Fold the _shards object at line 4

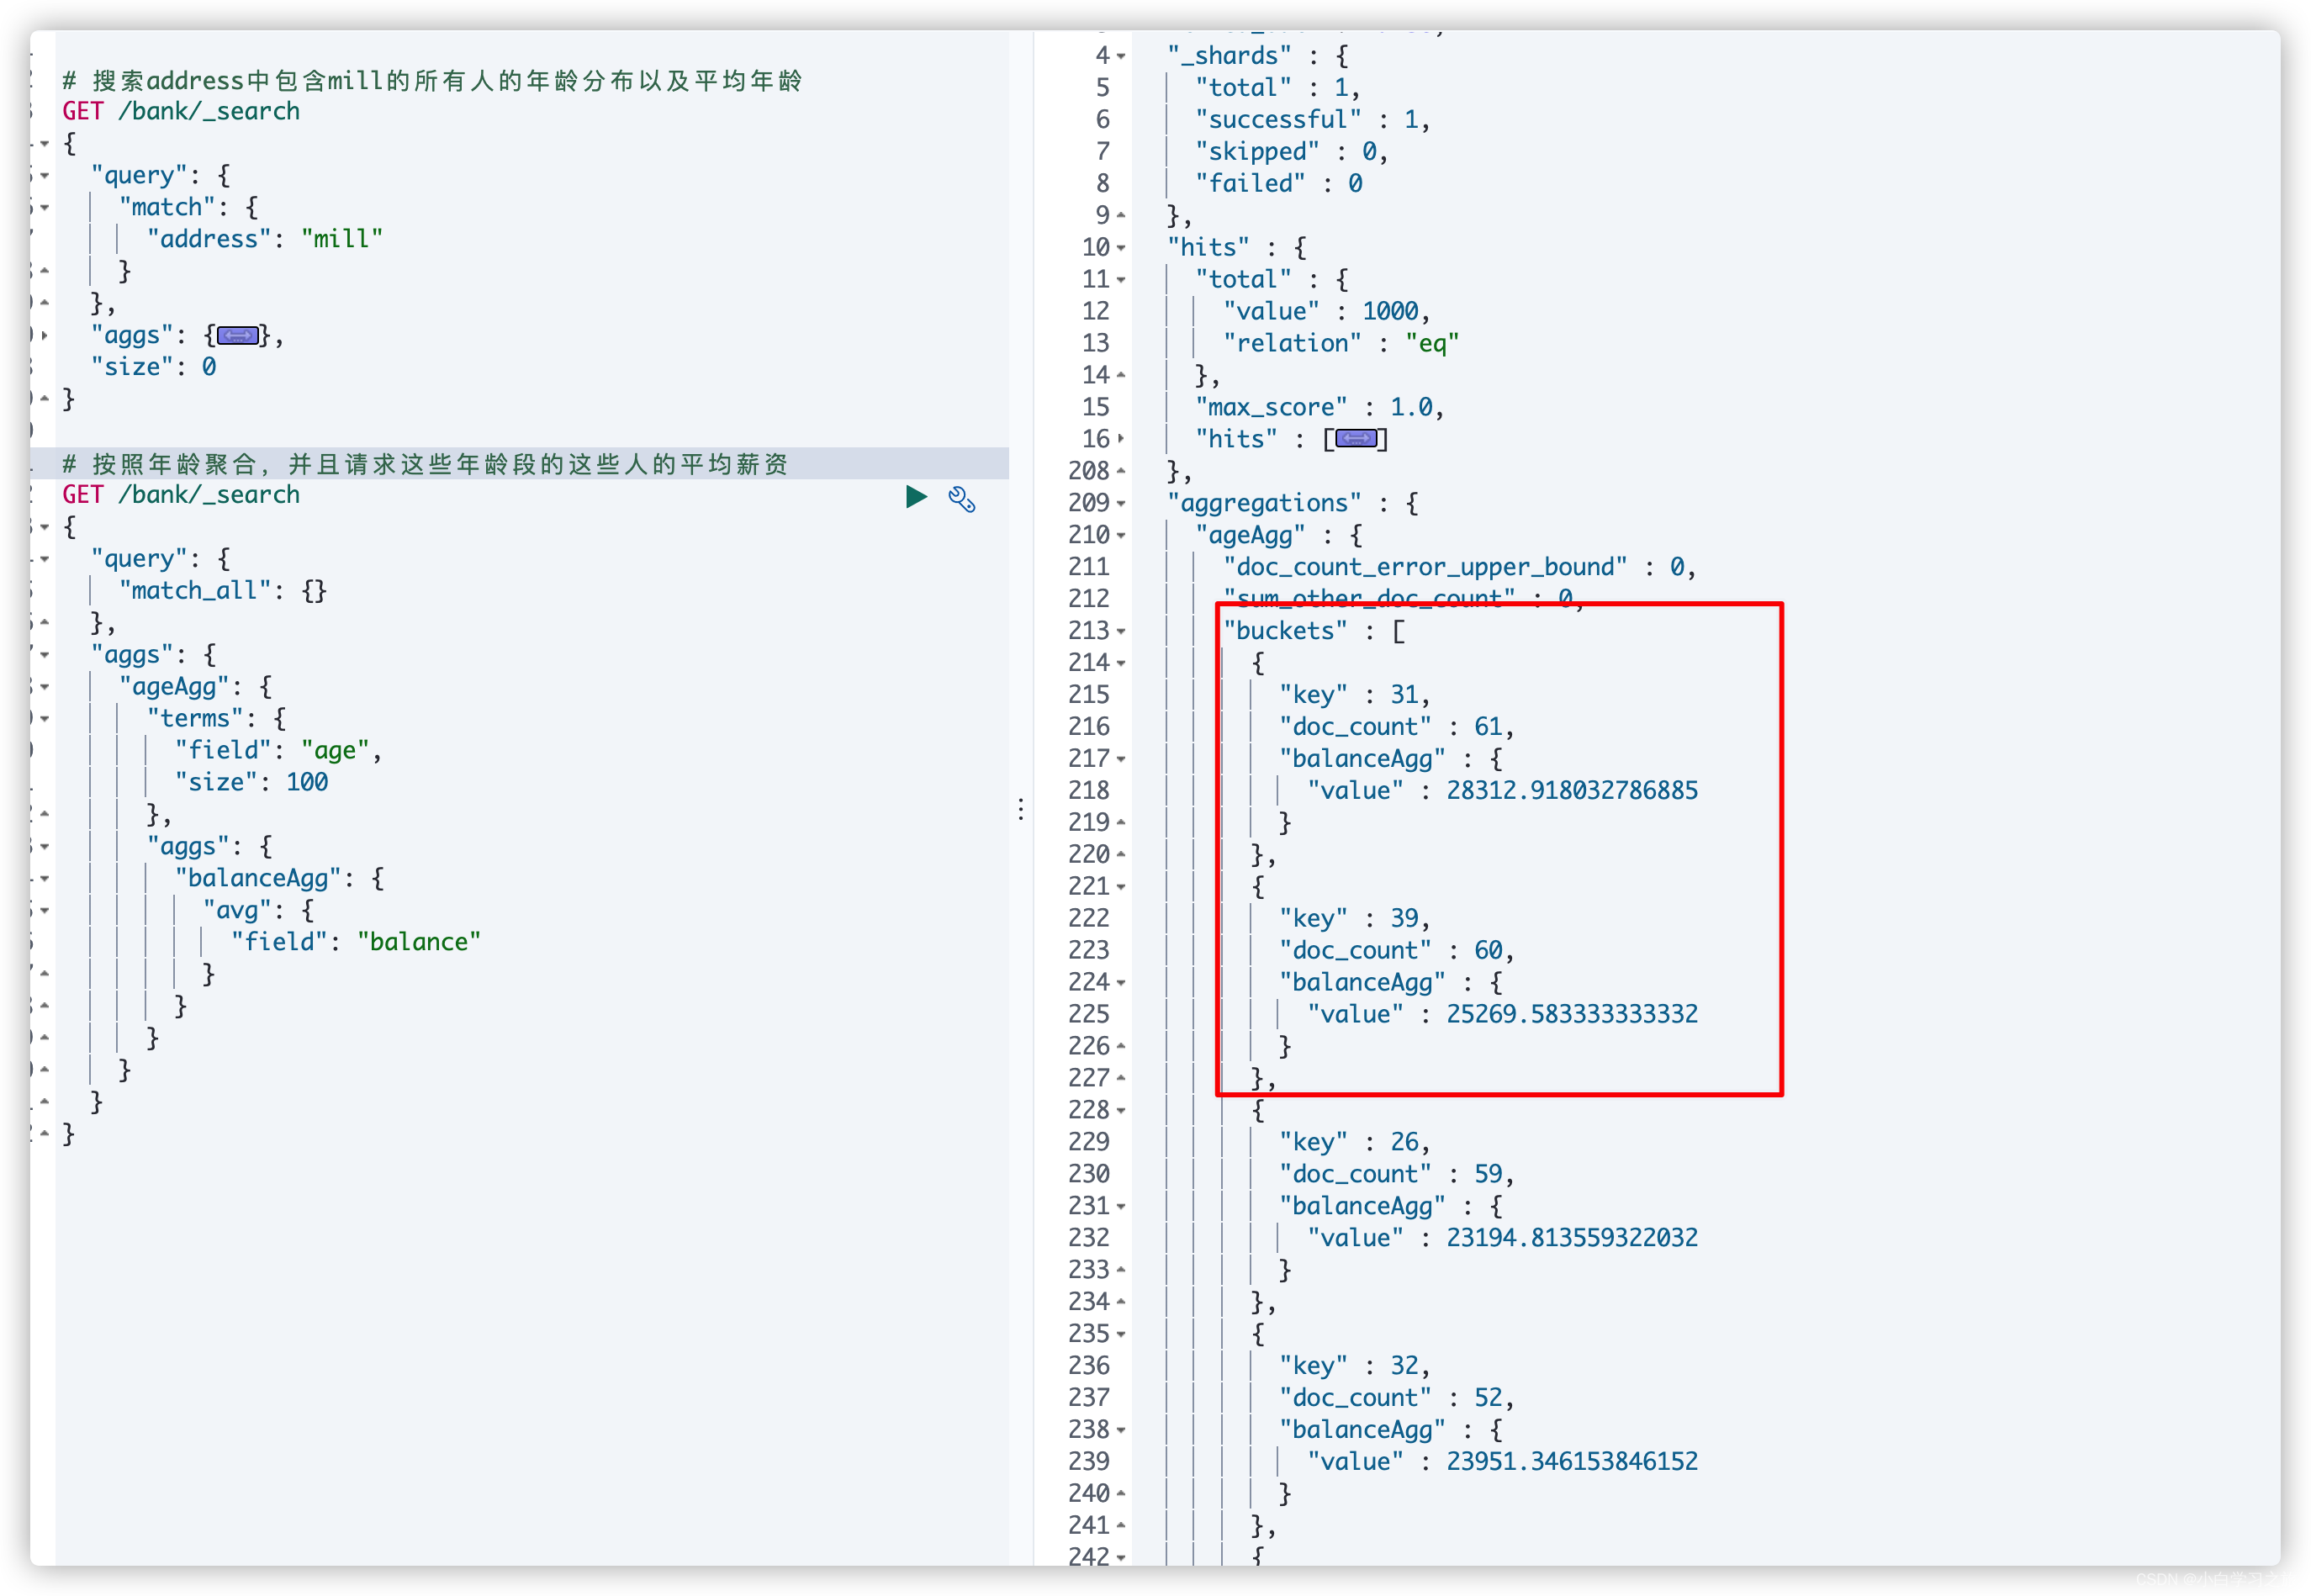(1121, 57)
